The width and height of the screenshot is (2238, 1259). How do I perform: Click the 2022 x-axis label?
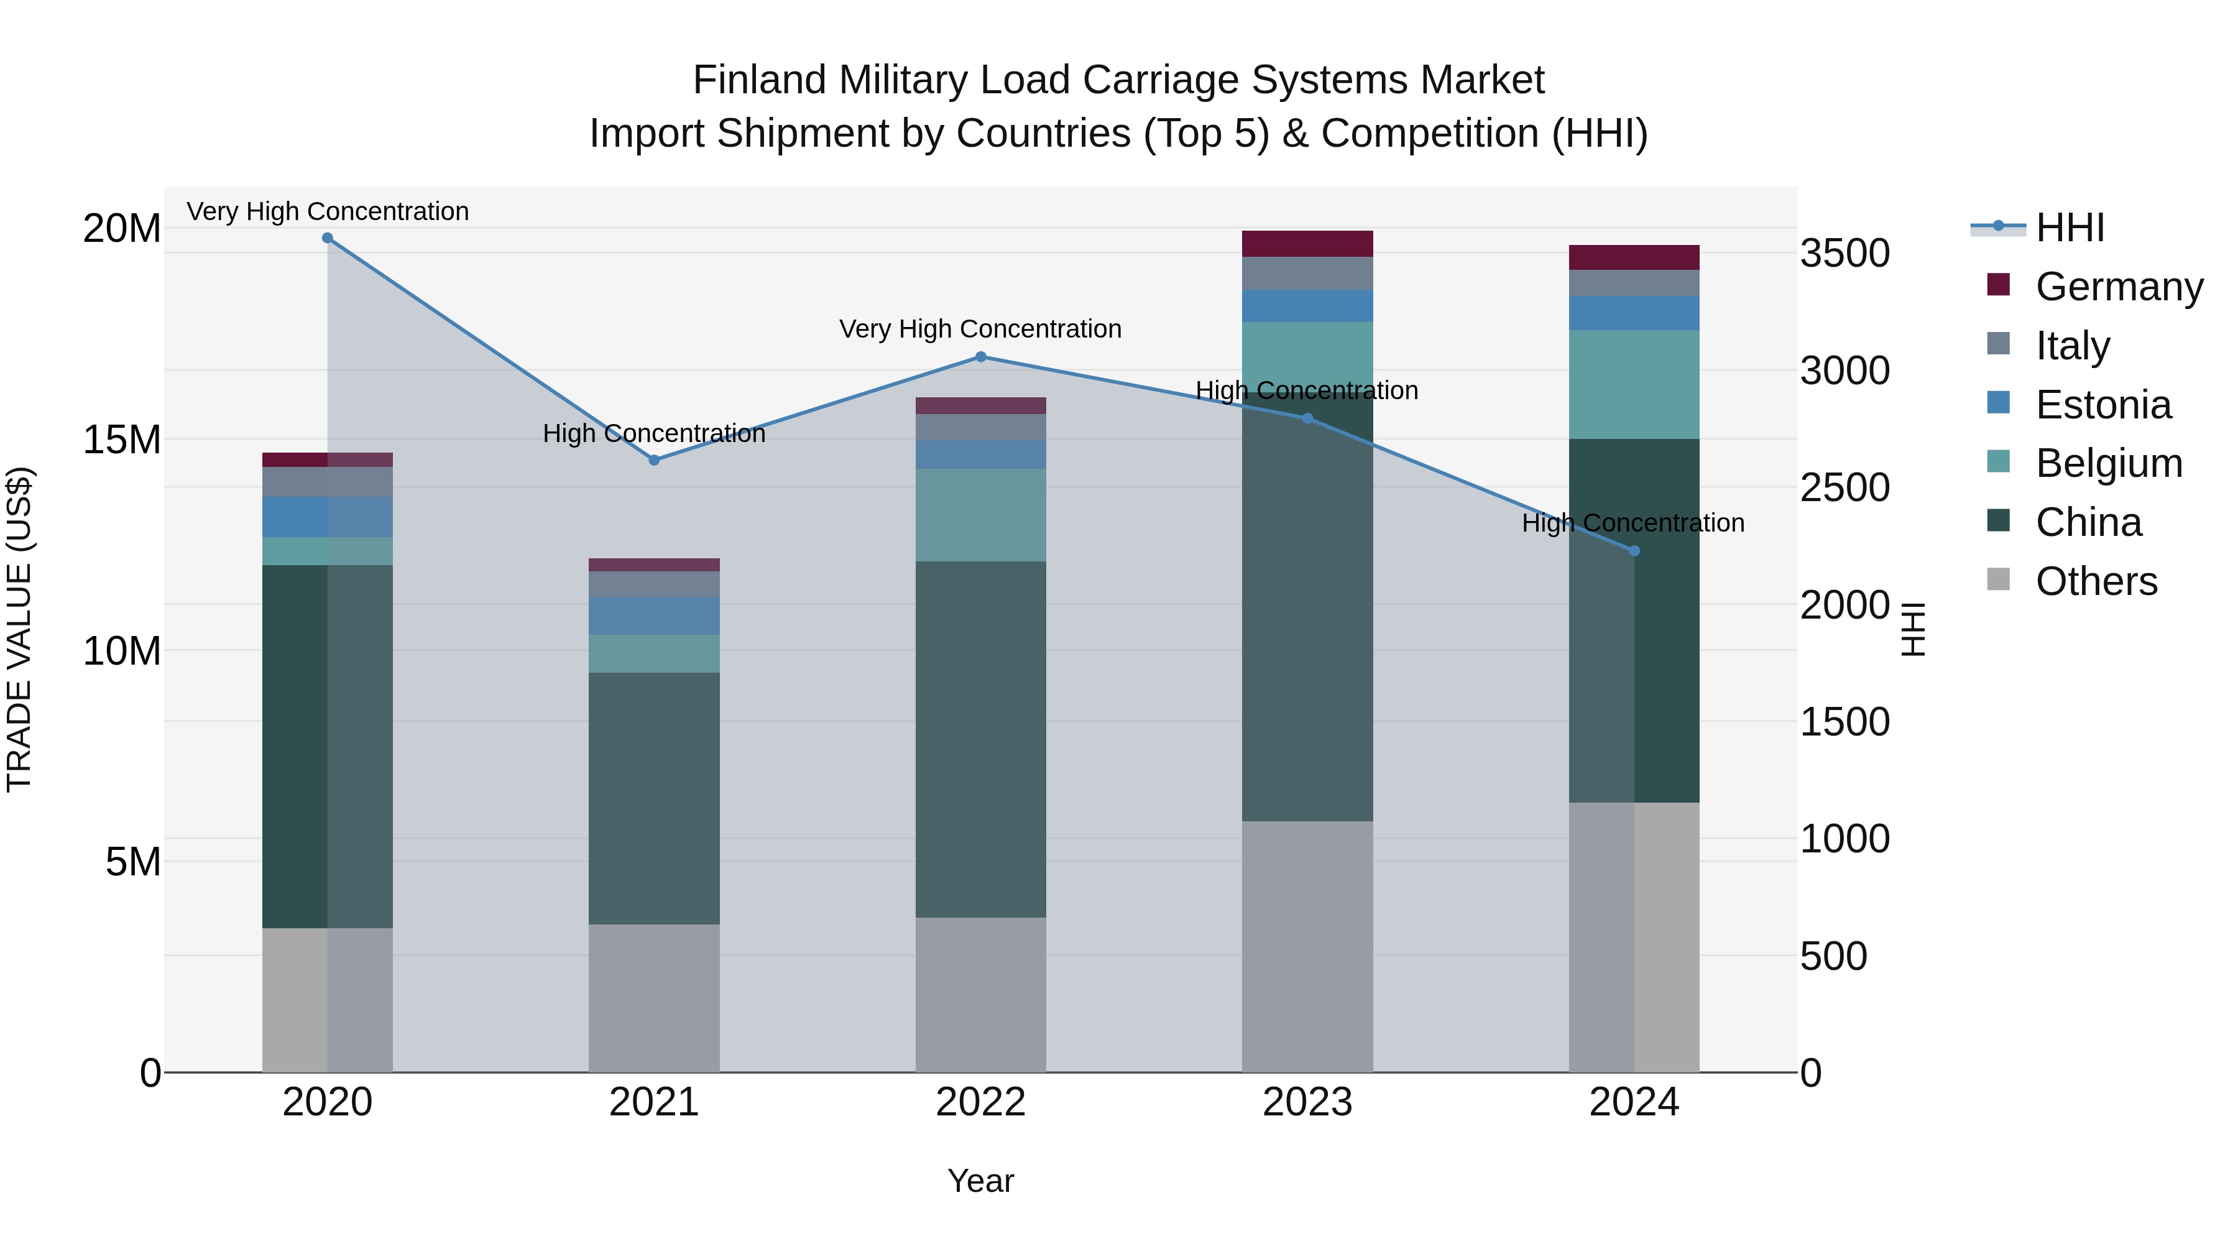(981, 1102)
